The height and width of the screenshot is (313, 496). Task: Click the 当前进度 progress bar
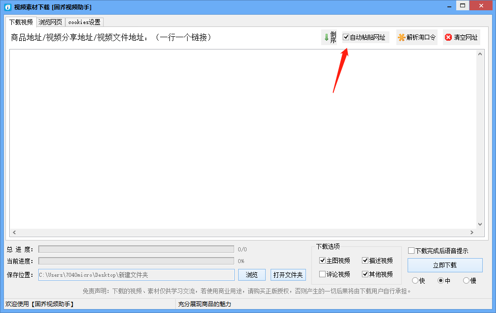click(136, 261)
